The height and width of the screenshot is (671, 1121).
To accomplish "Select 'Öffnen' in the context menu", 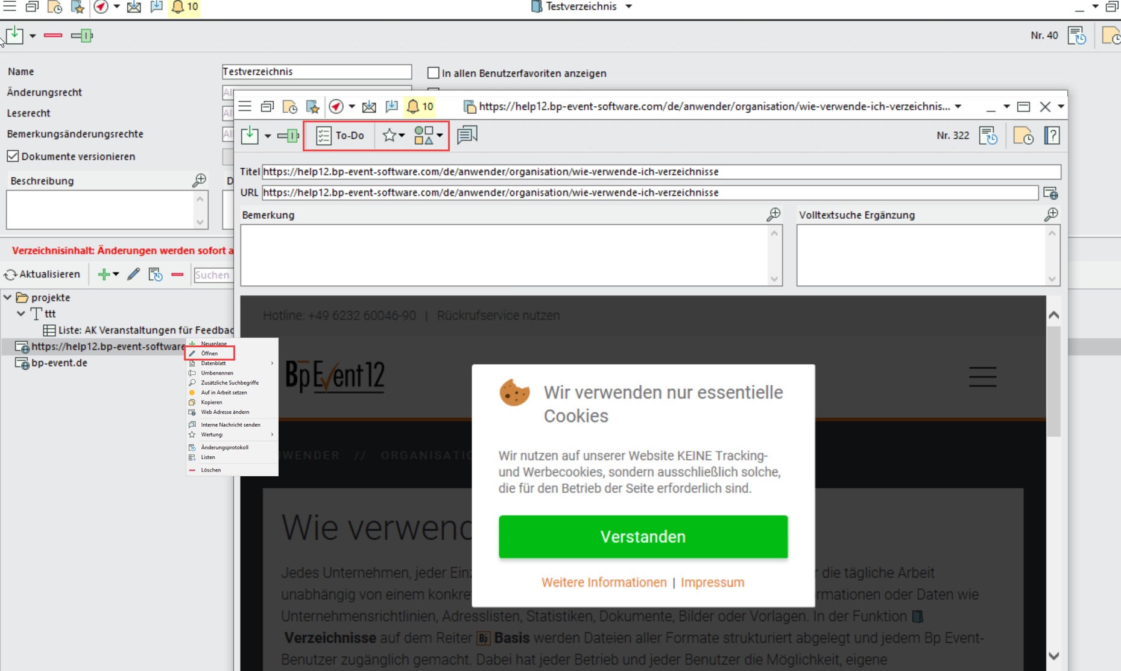I will (x=209, y=353).
